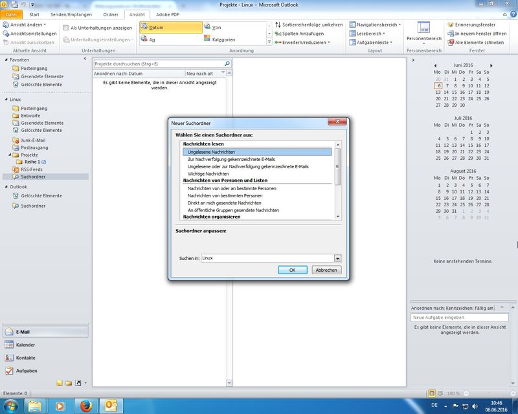The image size is (518, 414).
Task: Open the Datei tab
Action: coord(11,14)
